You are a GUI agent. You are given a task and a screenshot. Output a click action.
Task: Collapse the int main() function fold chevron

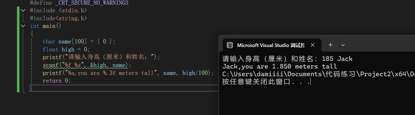[x=23, y=26]
